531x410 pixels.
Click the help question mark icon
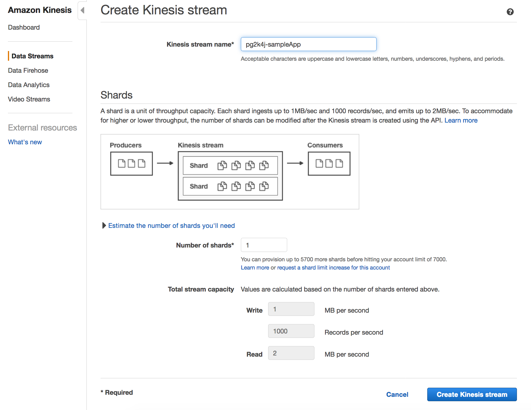[510, 12]
